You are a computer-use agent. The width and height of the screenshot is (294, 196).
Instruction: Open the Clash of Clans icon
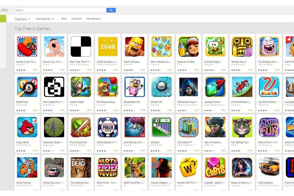tap(135, 47)
